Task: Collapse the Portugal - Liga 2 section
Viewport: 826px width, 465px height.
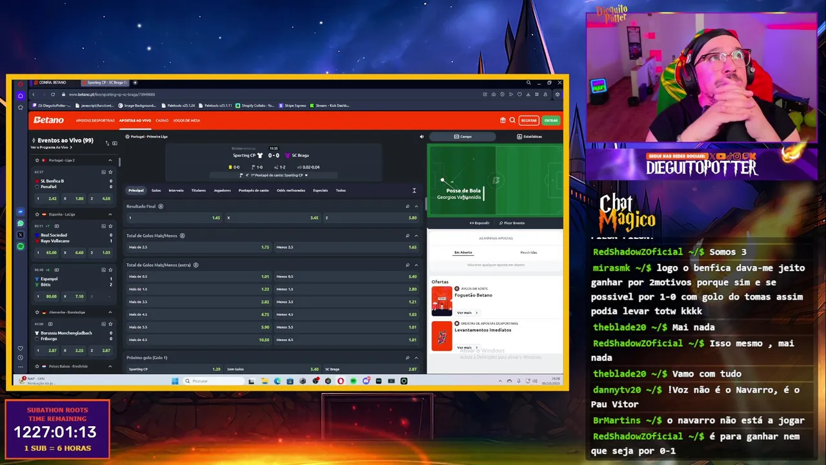Action: pos(110,160)
